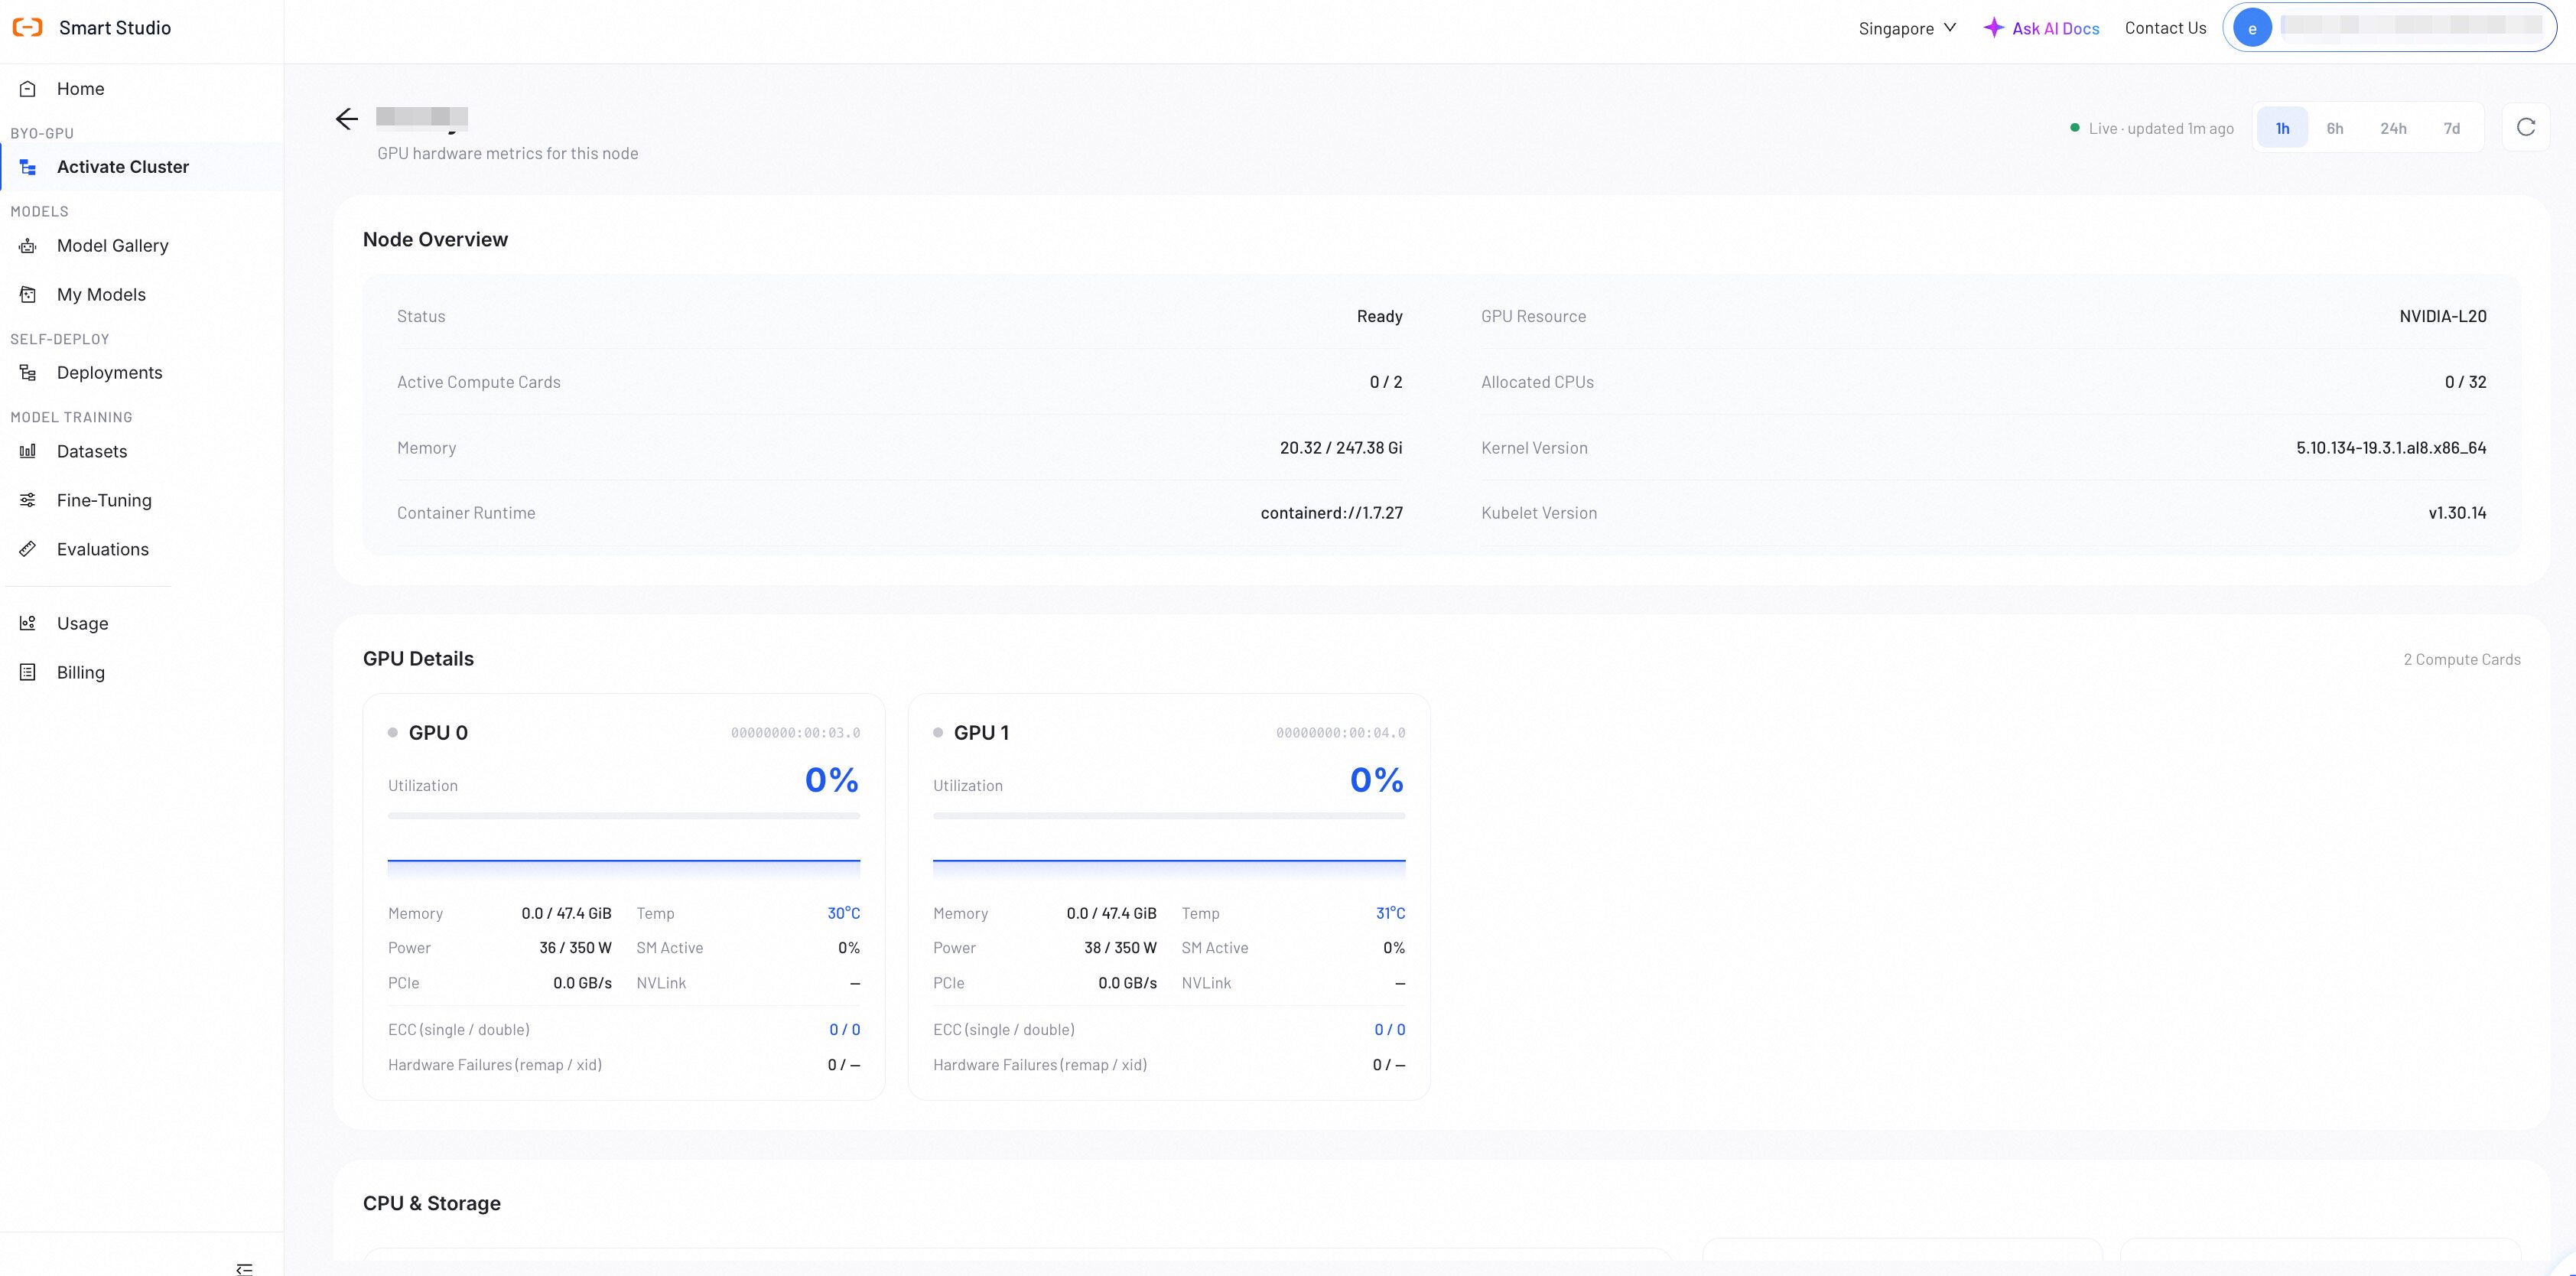Click the containerd://1.7.27 runtime value

point(1331,513)
